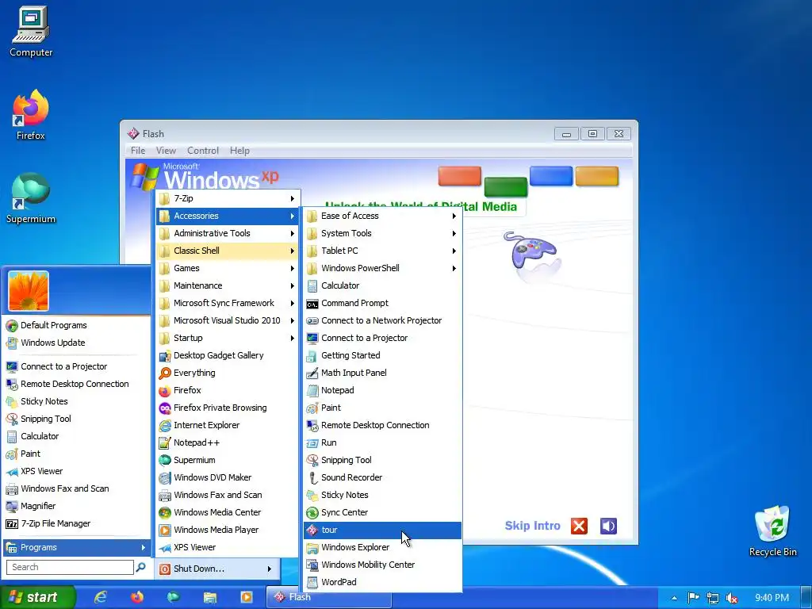Expand the Classic Shell folder
The image size is (812, 609).
tap(228, 251)
